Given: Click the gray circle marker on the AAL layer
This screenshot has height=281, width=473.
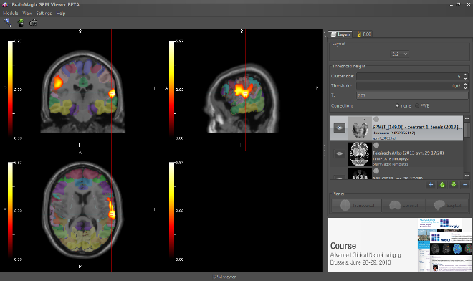Looking at the screenshot, I should point(376,171).
